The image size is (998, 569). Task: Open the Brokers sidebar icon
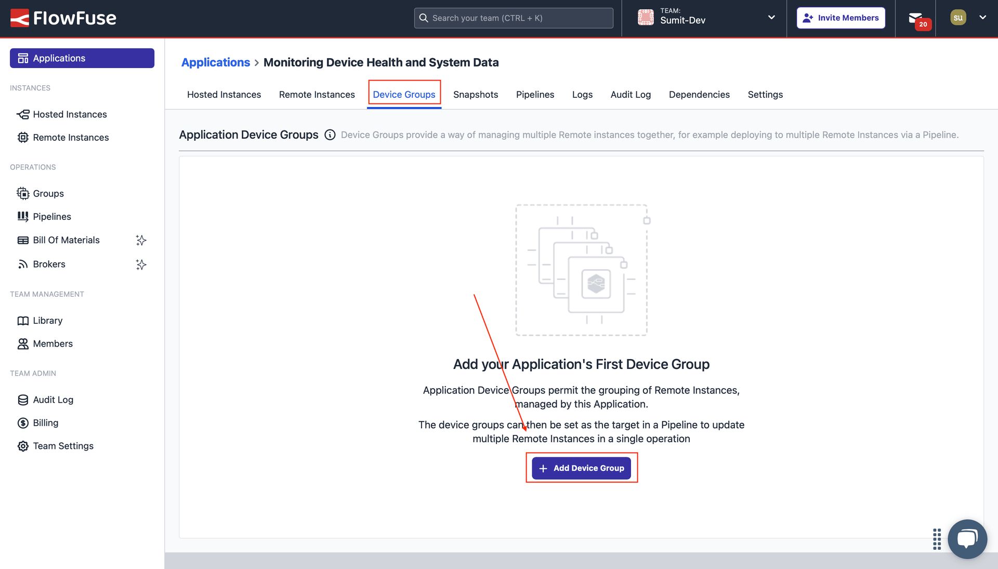coord(22,263)
